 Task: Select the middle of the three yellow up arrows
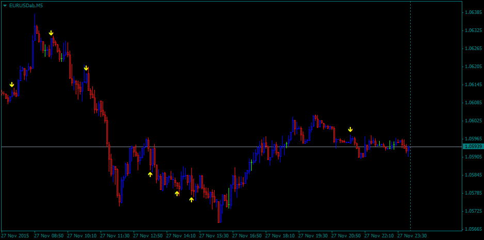tap(177, 194)
